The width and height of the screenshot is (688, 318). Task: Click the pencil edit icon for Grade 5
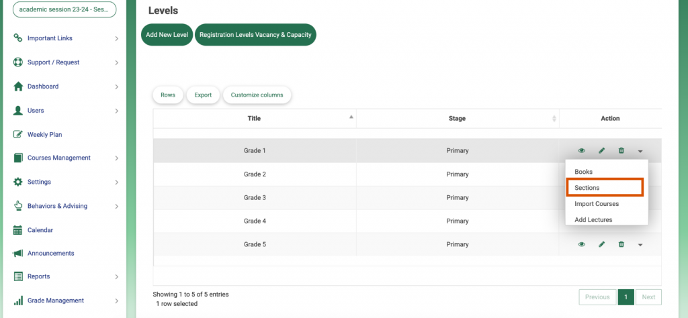(x=601, y=244)
